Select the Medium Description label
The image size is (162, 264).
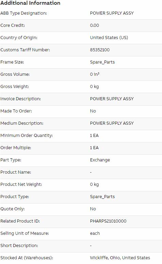(22, 123)
